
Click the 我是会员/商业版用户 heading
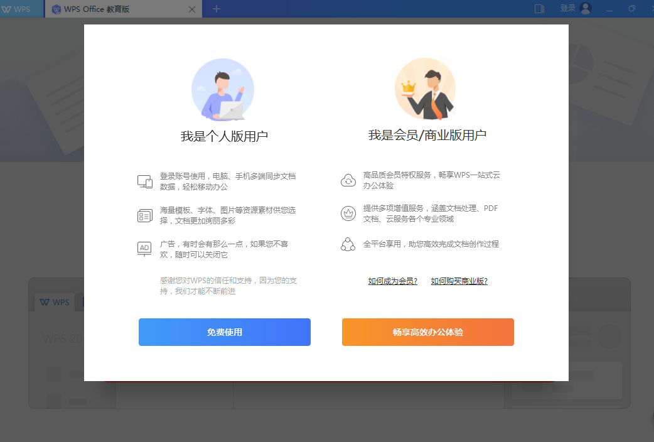427,135
